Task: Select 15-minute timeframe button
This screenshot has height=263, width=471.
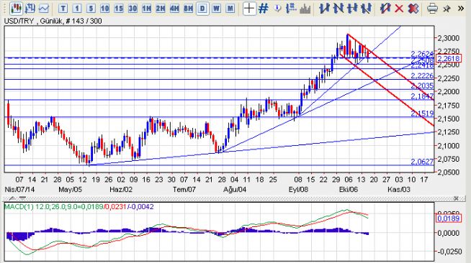Action: tap(119, 9)
